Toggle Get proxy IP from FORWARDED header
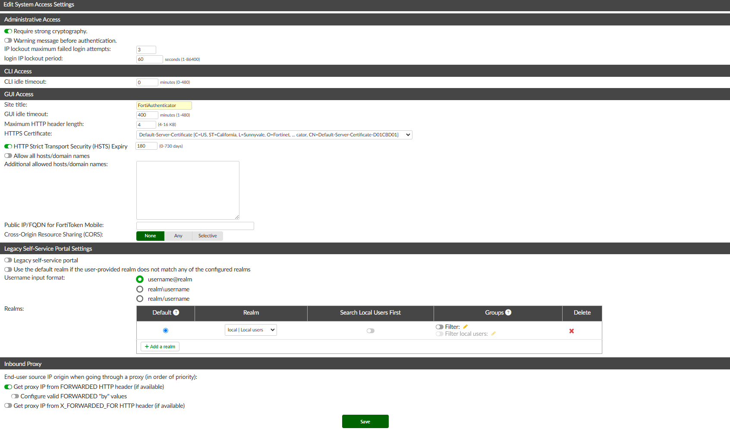730x435 pixels. coord(8,387)
